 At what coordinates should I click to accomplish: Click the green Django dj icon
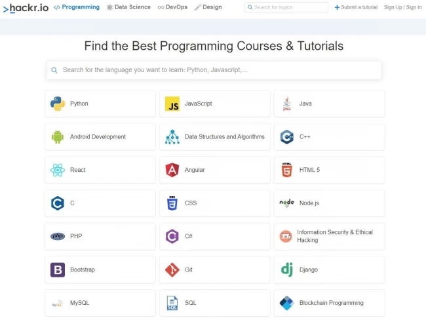click(x=287, y=270)
